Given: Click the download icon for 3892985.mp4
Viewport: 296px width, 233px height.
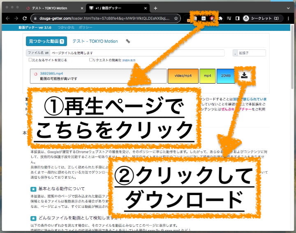Looking at the screenshot, I should [244, 75].
